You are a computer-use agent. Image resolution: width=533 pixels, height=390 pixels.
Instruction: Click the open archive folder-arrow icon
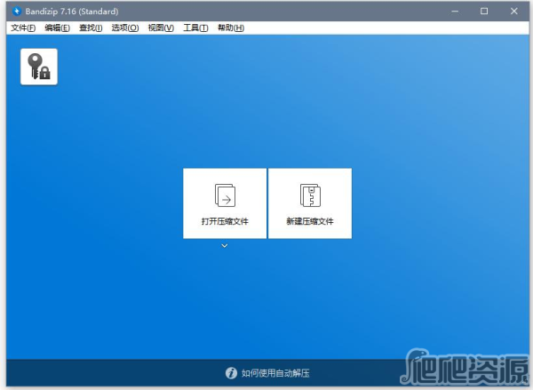pos(225,195)
